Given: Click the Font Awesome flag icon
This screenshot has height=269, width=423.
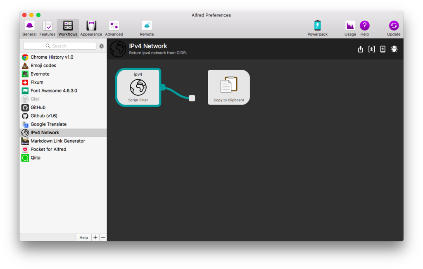Looking at the screenshot, I should [x=25, y=90].
